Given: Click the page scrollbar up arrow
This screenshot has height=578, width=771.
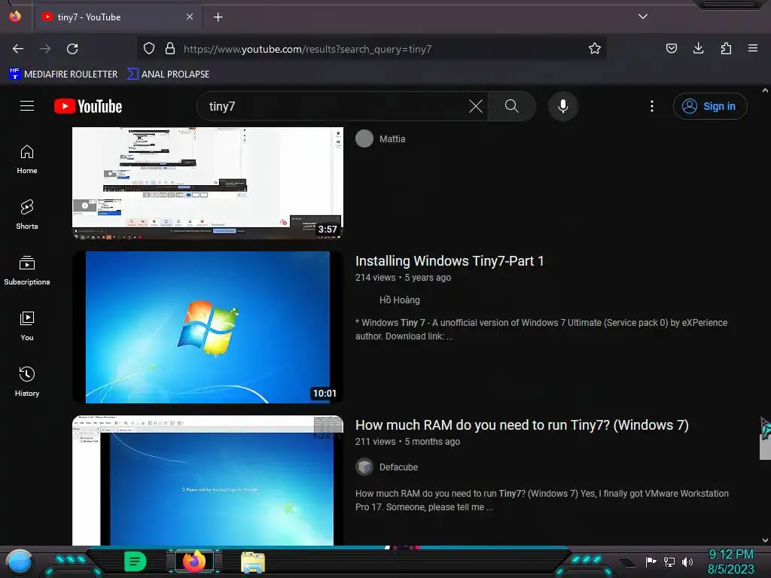Looking at the screenshot, I should [765, 91].
